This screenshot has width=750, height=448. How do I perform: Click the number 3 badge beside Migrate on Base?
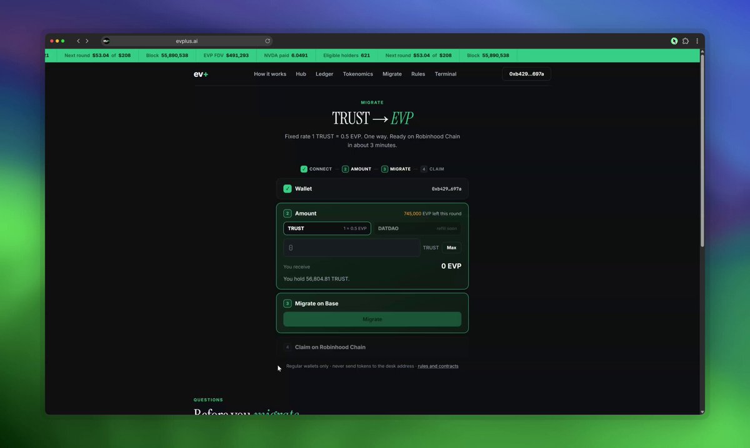pos(287,304)
